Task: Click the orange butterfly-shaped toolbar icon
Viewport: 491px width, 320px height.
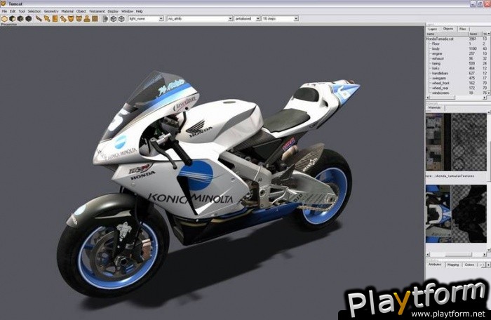Action: pyautogui.click(x=79, y=19)
